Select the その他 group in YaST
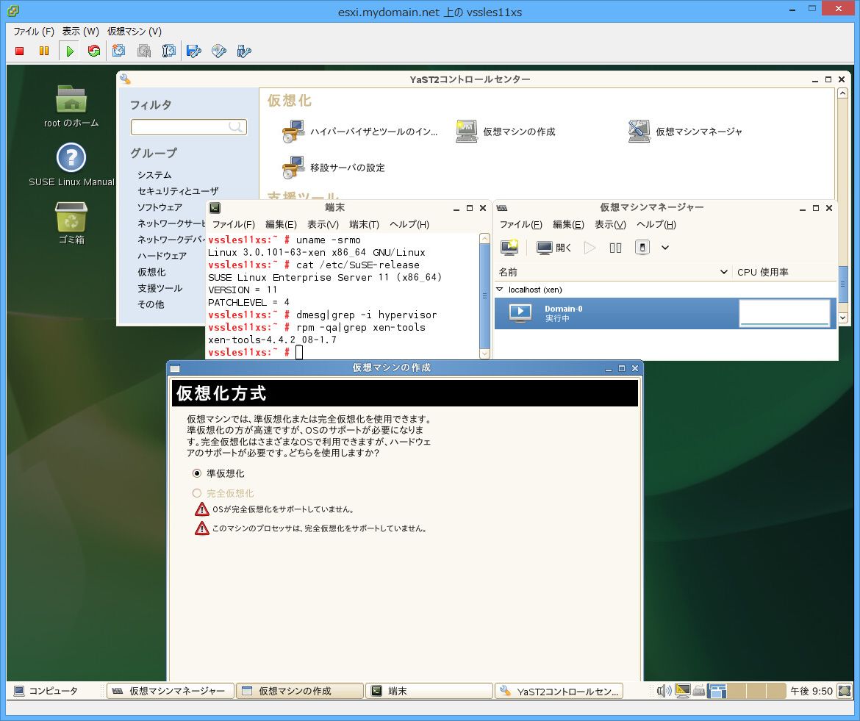 click(x=151, y=304)
